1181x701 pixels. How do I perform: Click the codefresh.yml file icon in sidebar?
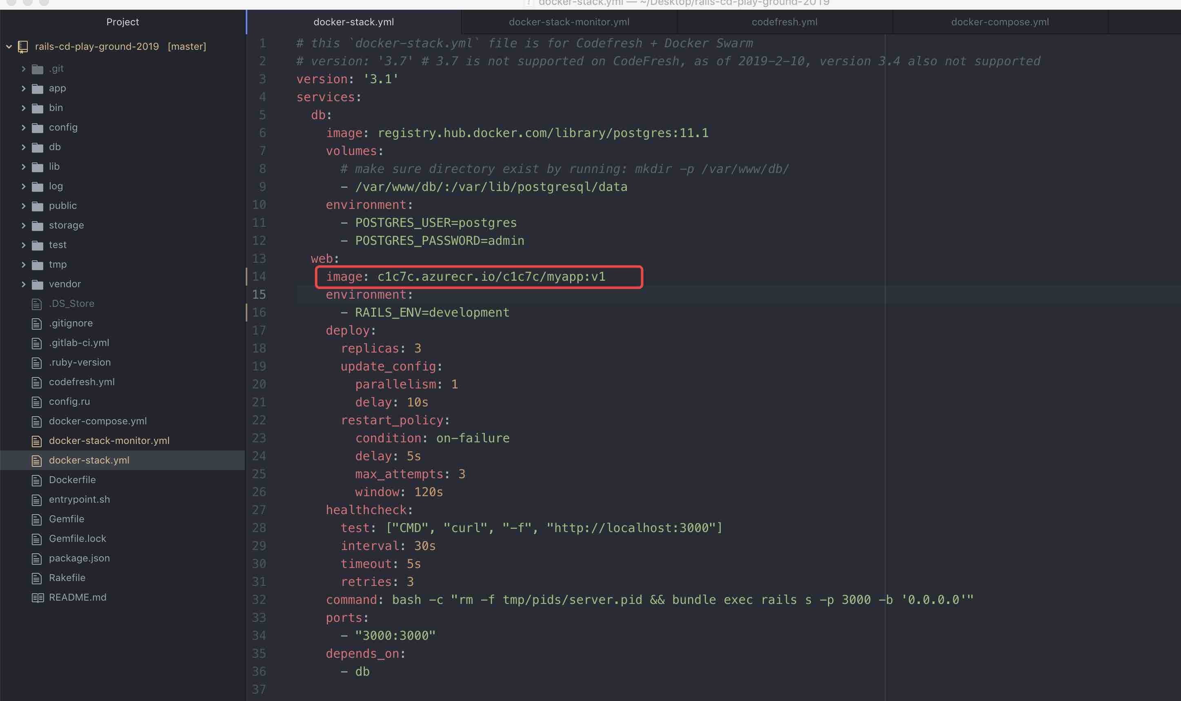(37, 382)
